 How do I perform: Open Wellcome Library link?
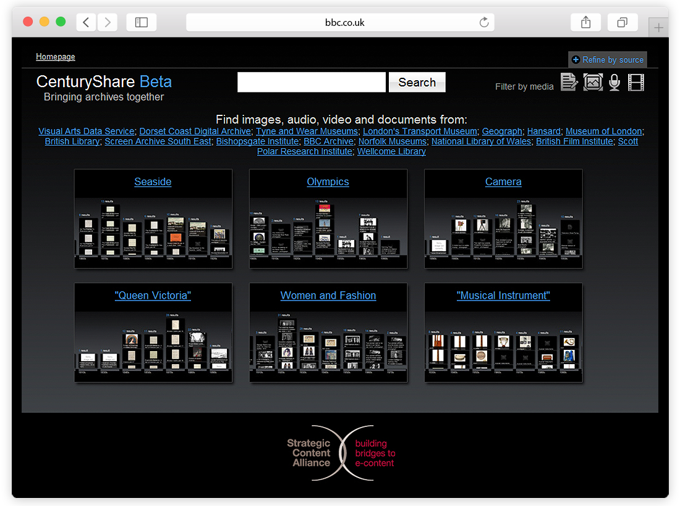pos(391,152)
